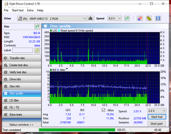This screenshot has width=171, height=134.
Task: Open CD Bler test
Action: point(22,100)
